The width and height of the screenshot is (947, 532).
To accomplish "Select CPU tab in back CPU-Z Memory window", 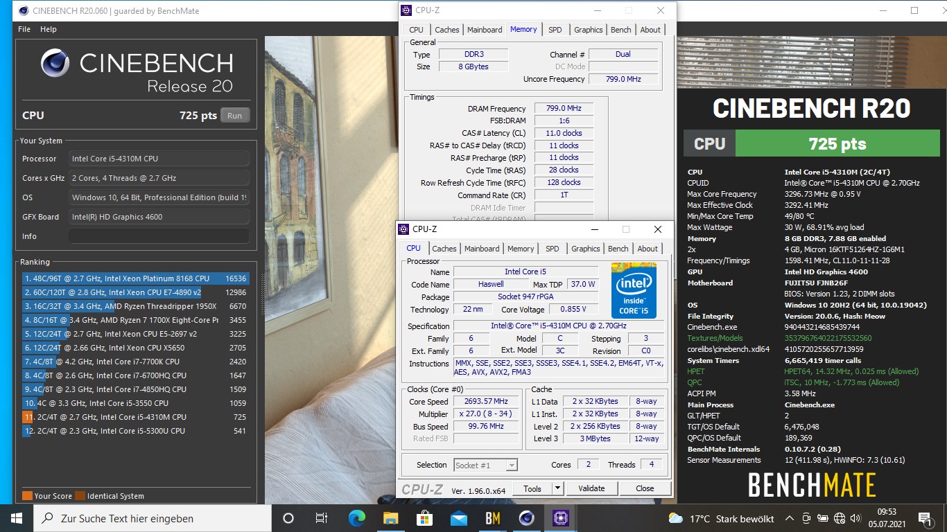I will (416, 30).
